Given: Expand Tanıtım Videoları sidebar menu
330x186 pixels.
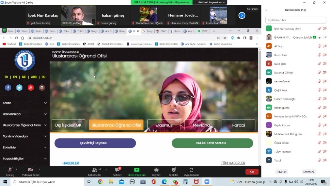Looking at the screenshot, I should click(x=24, y=136).
